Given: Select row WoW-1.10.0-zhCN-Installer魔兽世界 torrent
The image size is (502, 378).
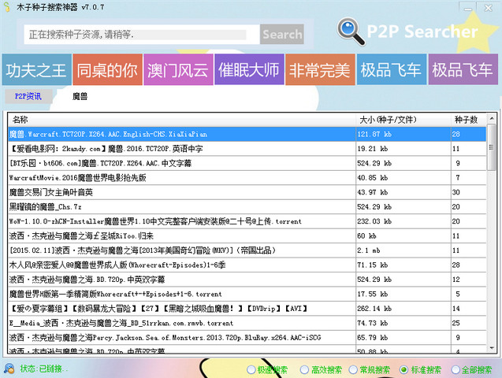Looking at the screenshot, I should 247,221.
